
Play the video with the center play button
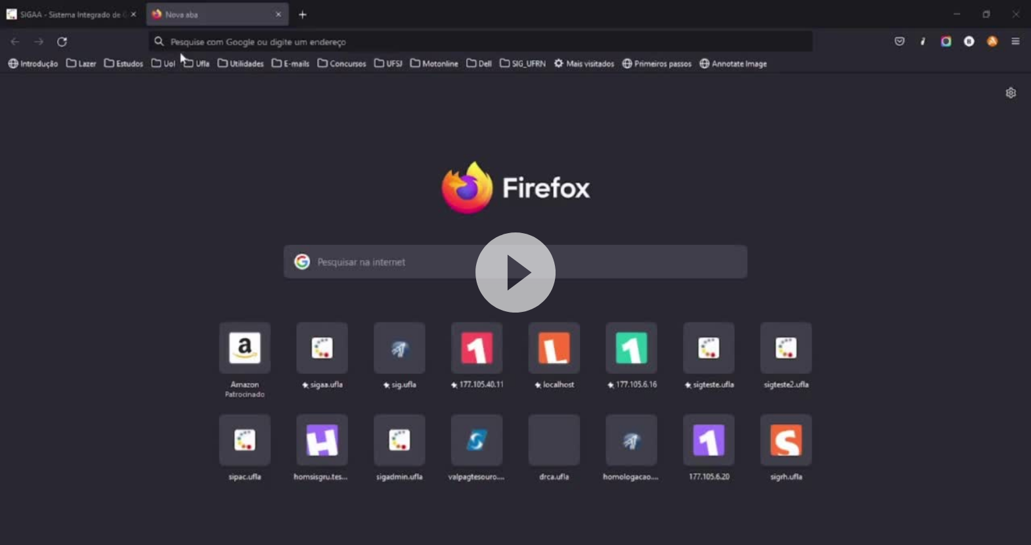pos(515,272)
